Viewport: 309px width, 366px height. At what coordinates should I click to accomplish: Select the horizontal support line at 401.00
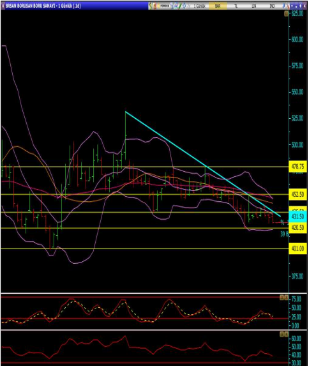coord(145,249)
